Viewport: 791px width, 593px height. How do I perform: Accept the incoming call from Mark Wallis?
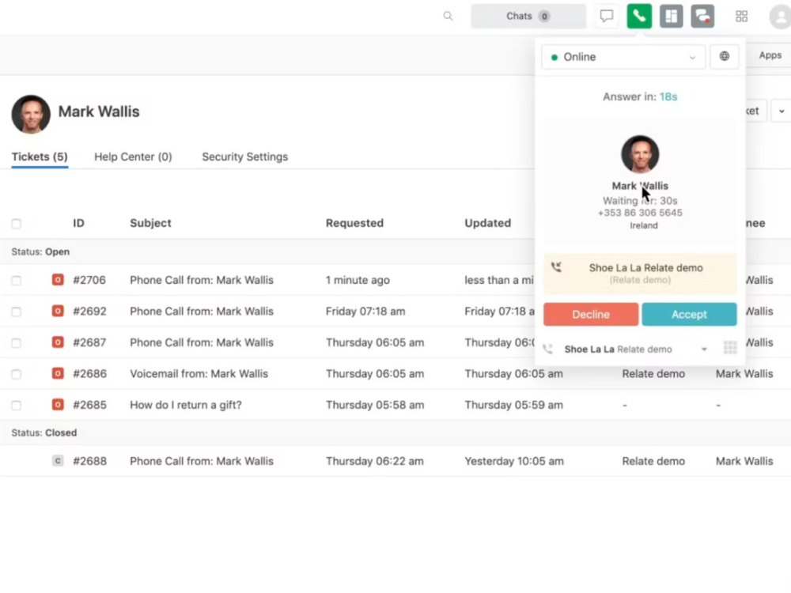[689, 314]
